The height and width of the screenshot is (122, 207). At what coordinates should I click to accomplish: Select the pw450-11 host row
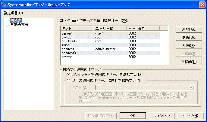tap(111, 37)
